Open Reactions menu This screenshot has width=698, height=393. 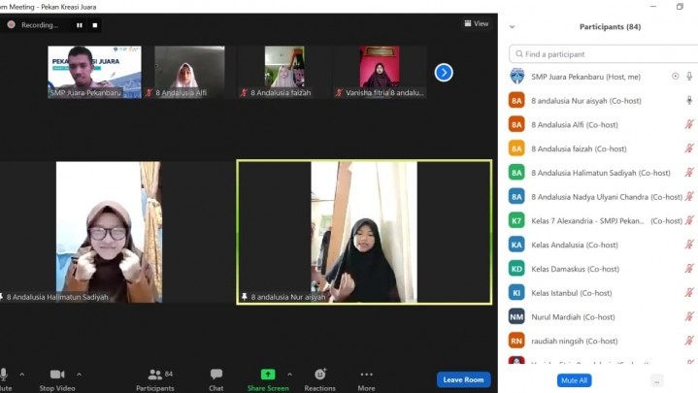click(x=319, y=379)
